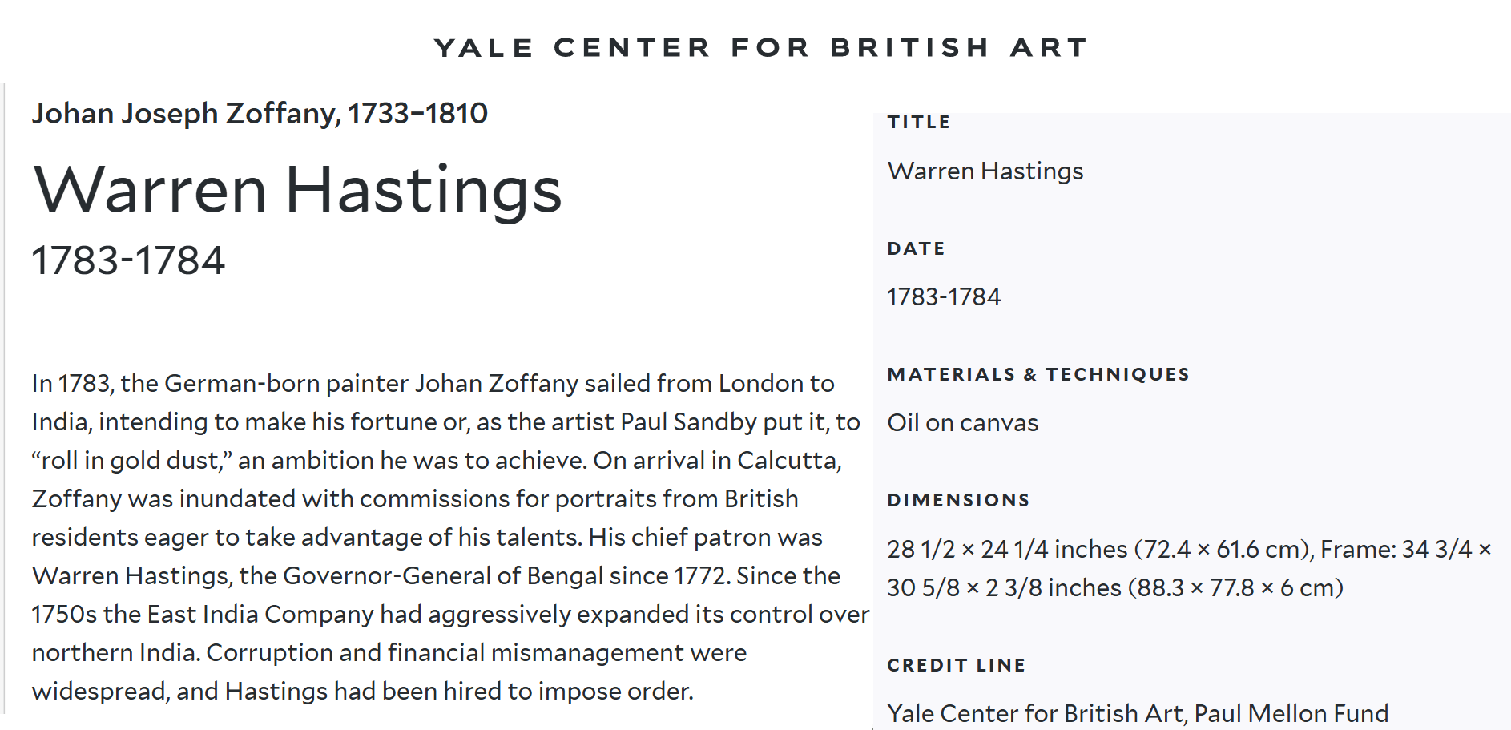Select the frame dimensions line 30 5/8 × 2 3/8
The image size is (1511, 730).
1115,588
